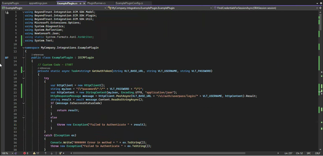Click the interface implementation glyph at line 13
Viewport: 323px width, 156px height.
tap(7, 58)
